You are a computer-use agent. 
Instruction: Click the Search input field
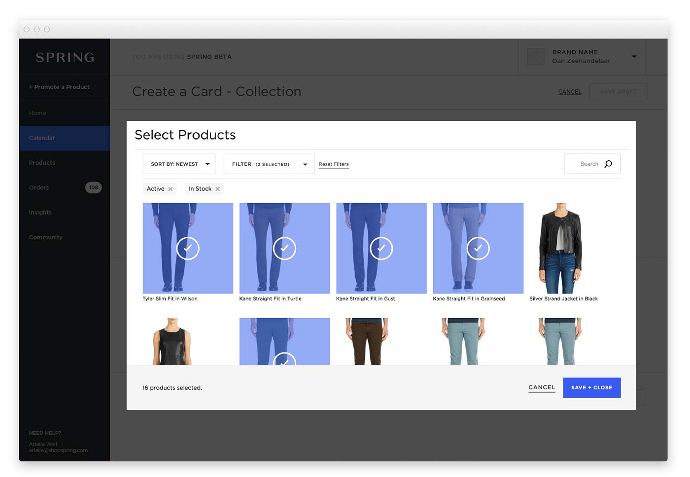(x=592, y=164)
